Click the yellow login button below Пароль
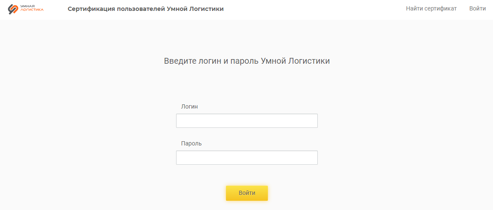The width and height of the screenshot is (493, 210). 247,193
